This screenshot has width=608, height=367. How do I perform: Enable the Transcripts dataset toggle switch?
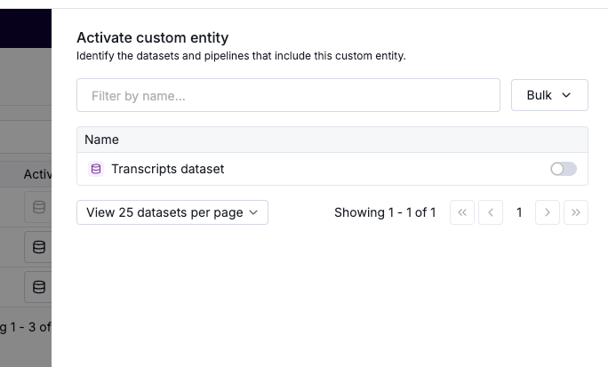click(564, 169)
